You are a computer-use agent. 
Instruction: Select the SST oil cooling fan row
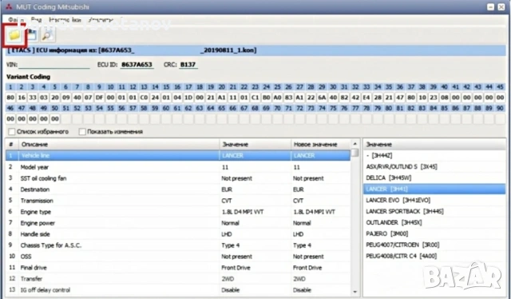pyautogui.click(x=178, y=178)
